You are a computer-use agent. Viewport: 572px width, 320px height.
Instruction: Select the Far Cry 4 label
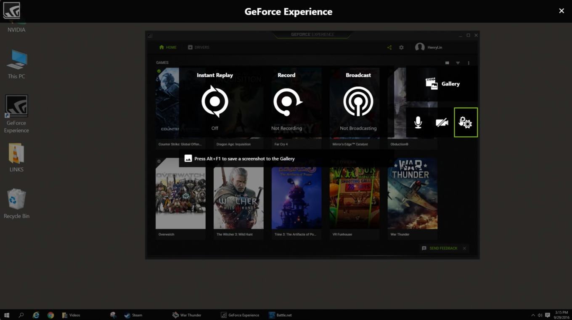(x=281, y=144)
